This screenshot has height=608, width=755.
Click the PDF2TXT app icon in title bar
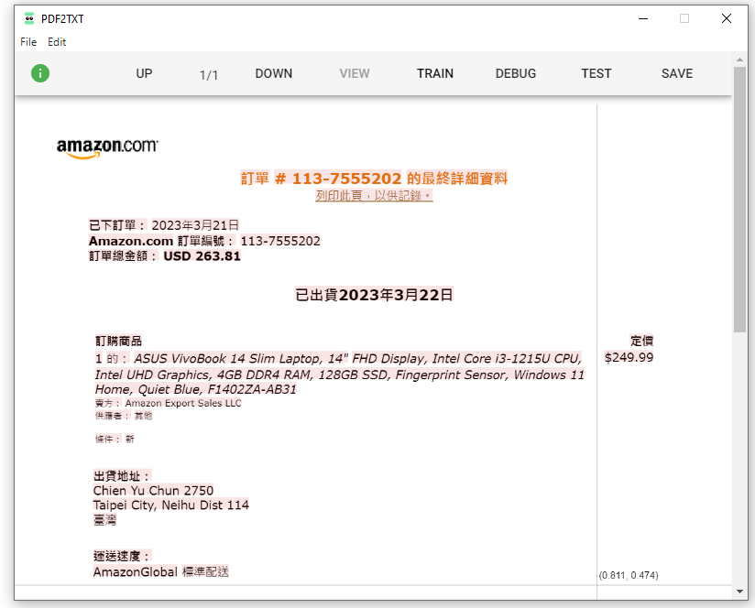click(29, 18)
